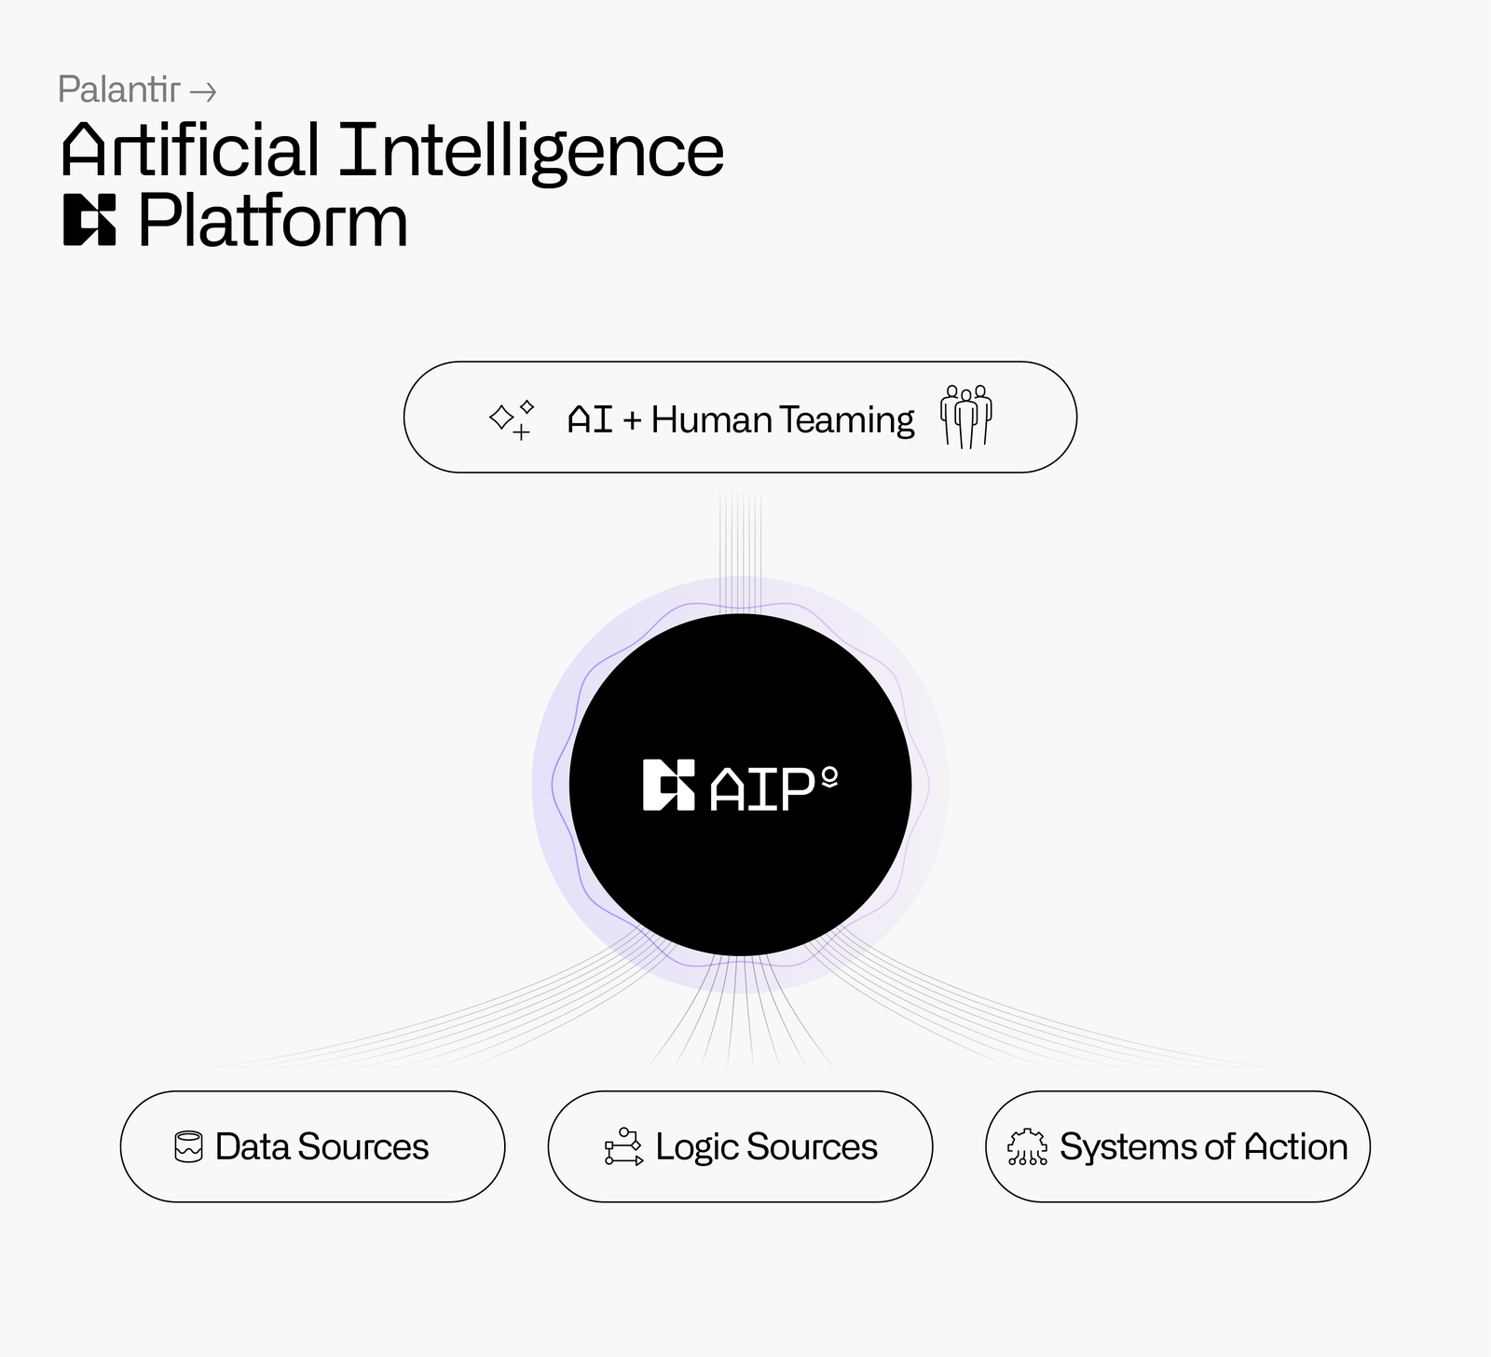
Task: Click the database cylinder icon
Action: point(188,1146)
